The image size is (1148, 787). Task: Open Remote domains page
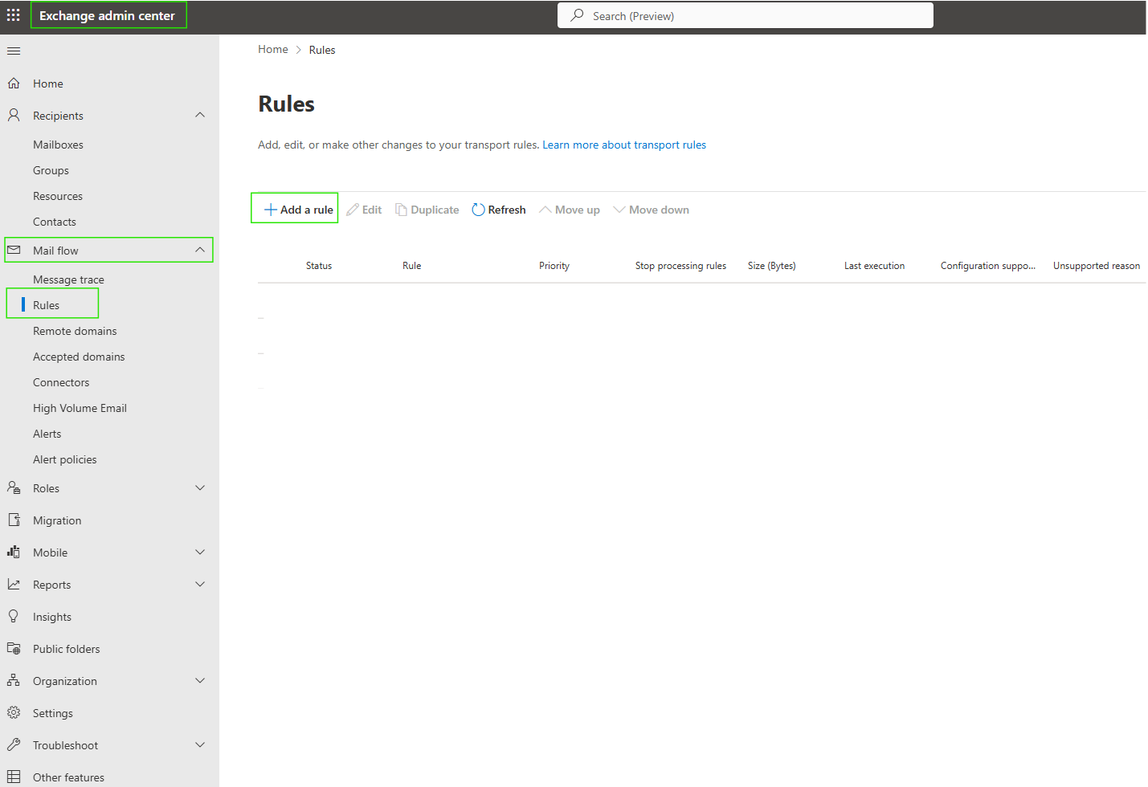pos(75,331)
